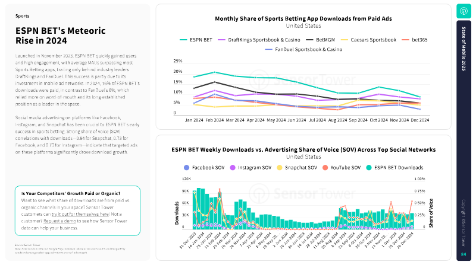Viewport: 476px width, 265px height.
Task: Toggle FanDuel Sportsbook & Casino legend entry
Action: point(303,50)
